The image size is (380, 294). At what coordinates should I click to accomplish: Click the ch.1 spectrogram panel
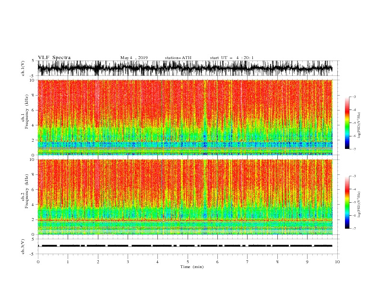(x=185, y=117)
